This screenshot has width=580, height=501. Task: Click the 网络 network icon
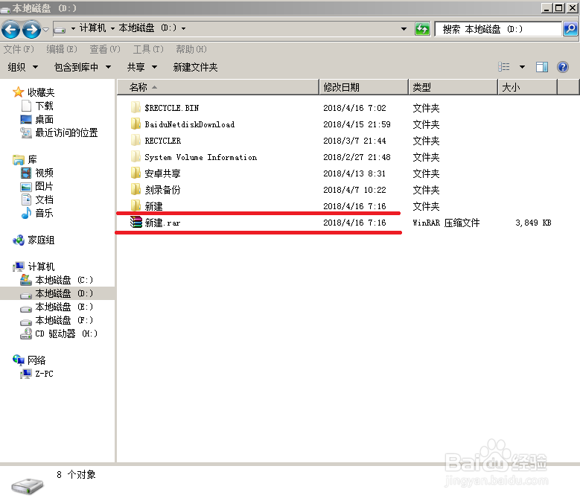[19, 360]
